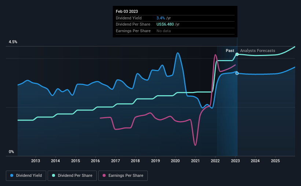Viewport: 301px width, 186px height.
Task: Select the teal dividend per share data point marker
Action: pyautogui.click(x=237, y=54)
